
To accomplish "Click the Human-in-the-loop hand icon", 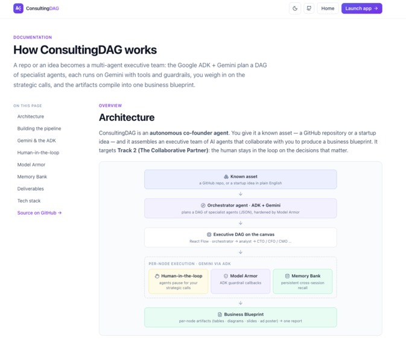I will (157, 276).
